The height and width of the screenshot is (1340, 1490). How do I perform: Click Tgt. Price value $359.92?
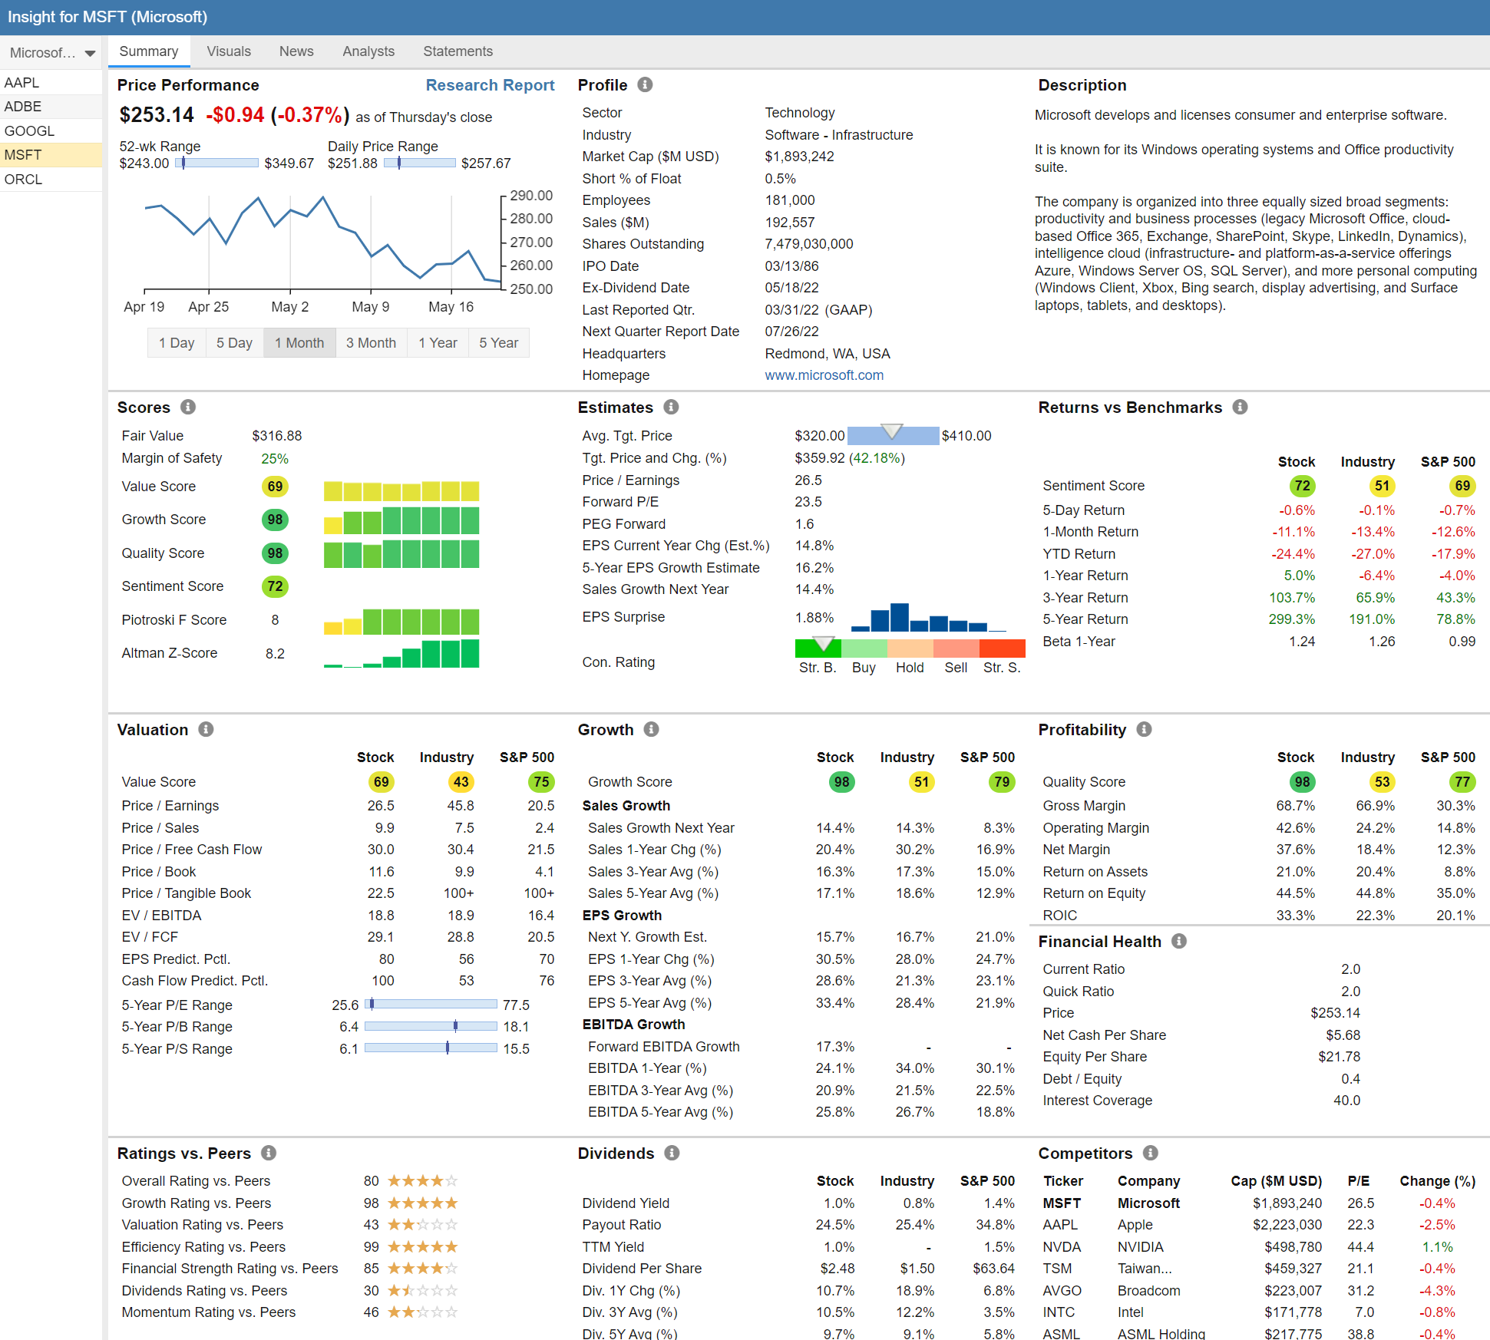pyautogui.click(x=820, y=458)
